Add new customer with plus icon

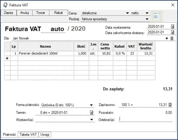click(167, 38)
